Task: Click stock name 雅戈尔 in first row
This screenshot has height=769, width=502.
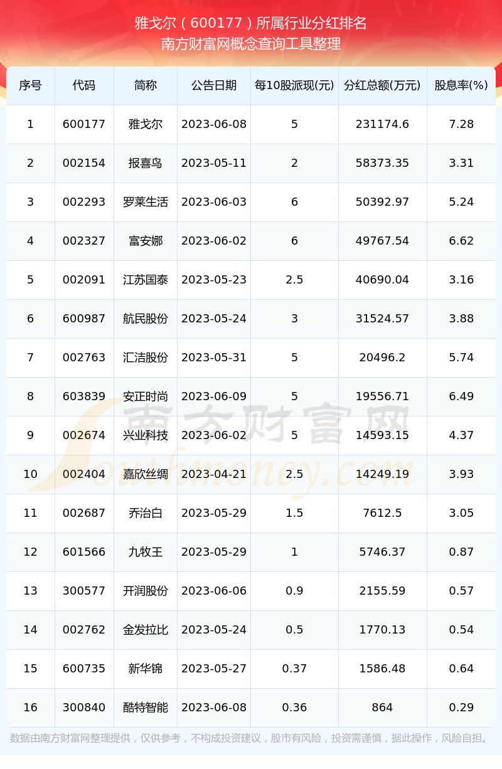Action: coord(146,124)
